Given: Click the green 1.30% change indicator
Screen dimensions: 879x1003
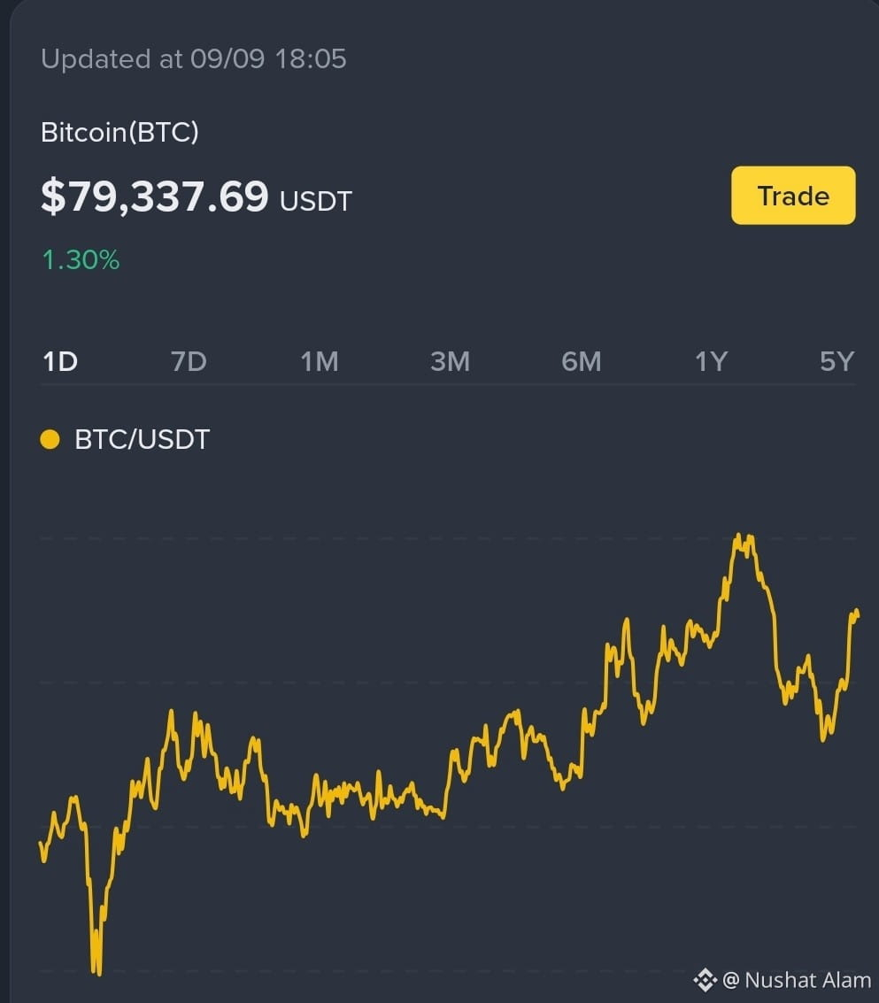Looking at the screenshot, I should [x=81, y=259].
